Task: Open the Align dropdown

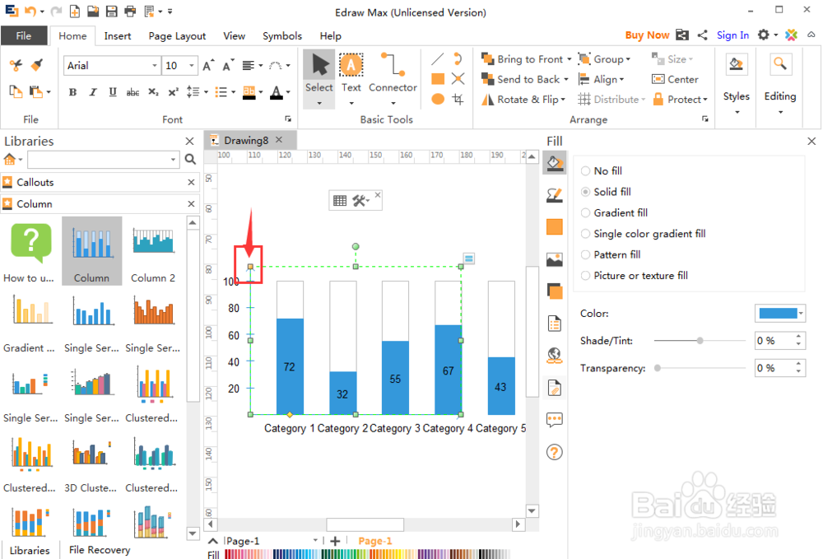Action: point(601,79)
